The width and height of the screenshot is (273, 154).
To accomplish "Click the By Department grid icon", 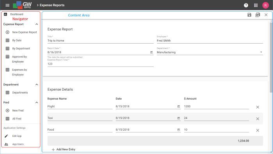I will [7, 49].
